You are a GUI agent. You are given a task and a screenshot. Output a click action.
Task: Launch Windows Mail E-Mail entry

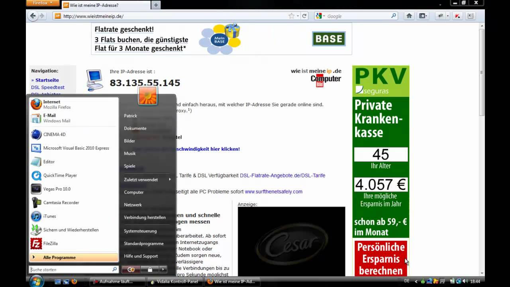coord(74,118)
